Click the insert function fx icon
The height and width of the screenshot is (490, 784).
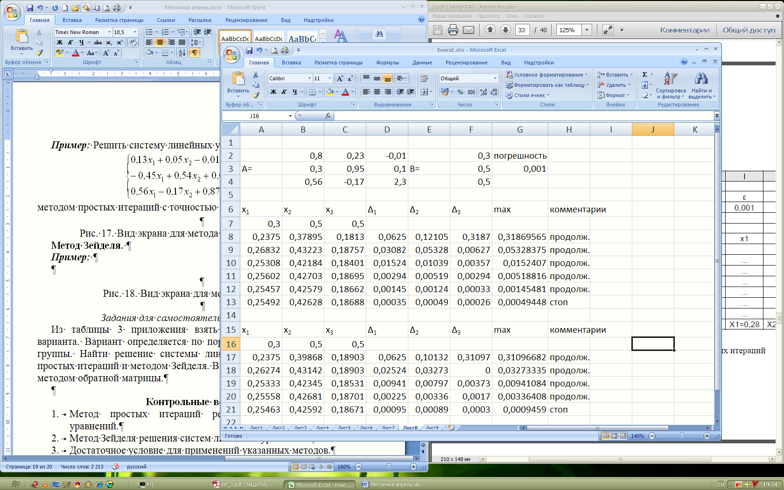coord(328,116)
